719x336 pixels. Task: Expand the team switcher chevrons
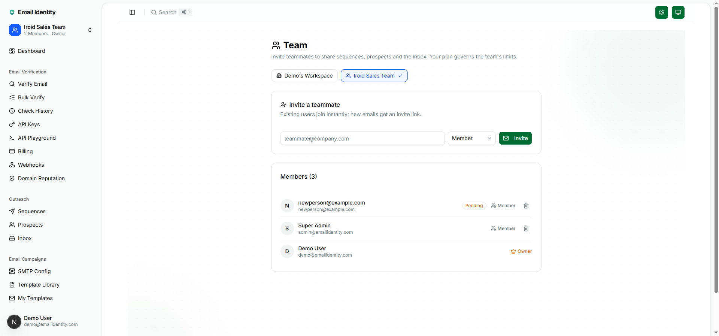point(90,30)
